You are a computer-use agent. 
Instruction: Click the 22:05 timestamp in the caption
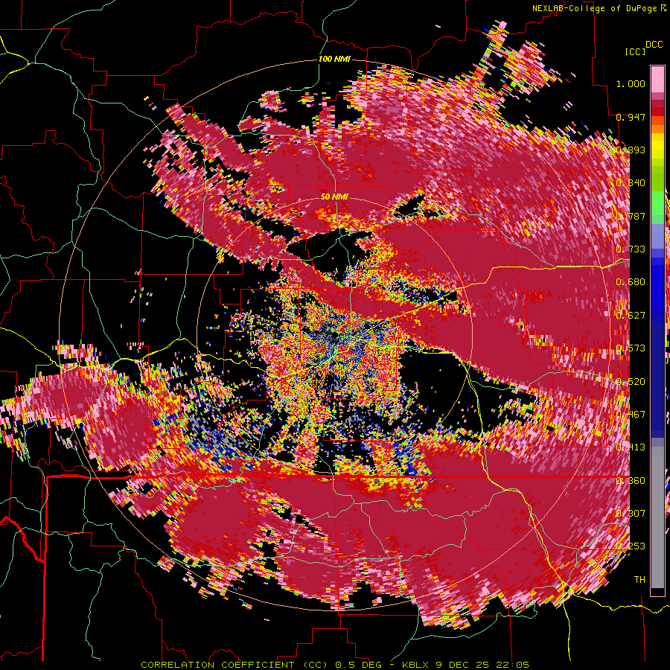click(512, 665)
